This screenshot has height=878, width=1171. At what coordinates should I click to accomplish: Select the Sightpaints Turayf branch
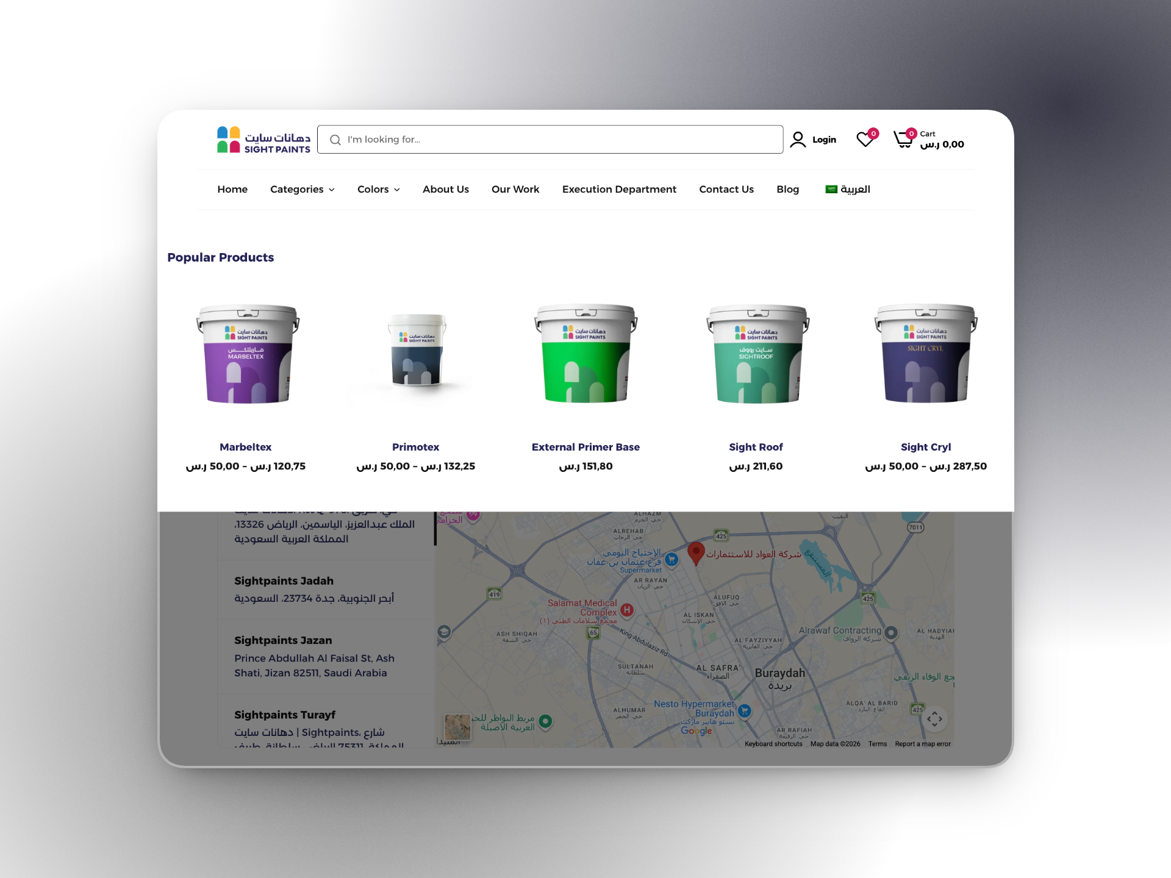326,721
